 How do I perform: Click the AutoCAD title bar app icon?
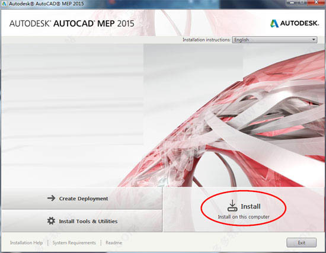[4, 4]
